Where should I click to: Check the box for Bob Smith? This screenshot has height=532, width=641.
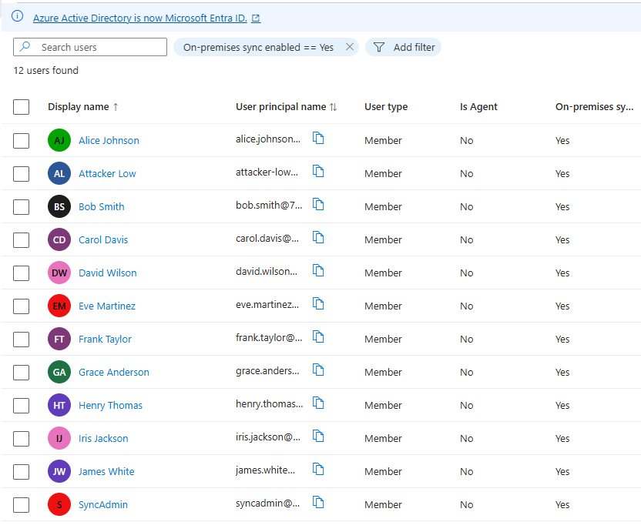point(22,207)
